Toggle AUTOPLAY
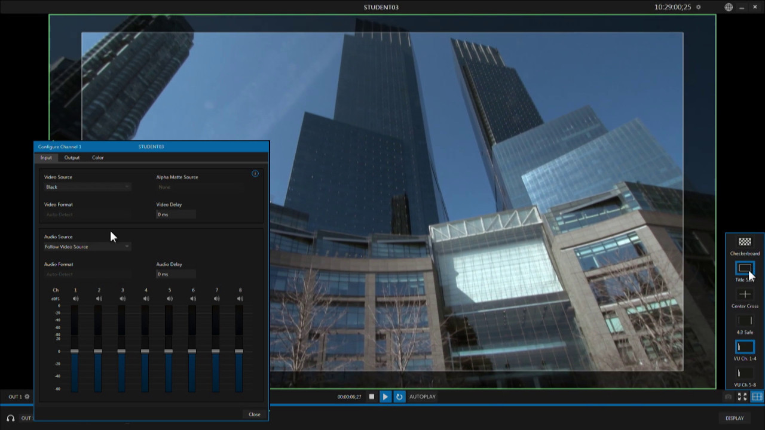The width and height of the screenshot is (765, 430). (423, 397)
